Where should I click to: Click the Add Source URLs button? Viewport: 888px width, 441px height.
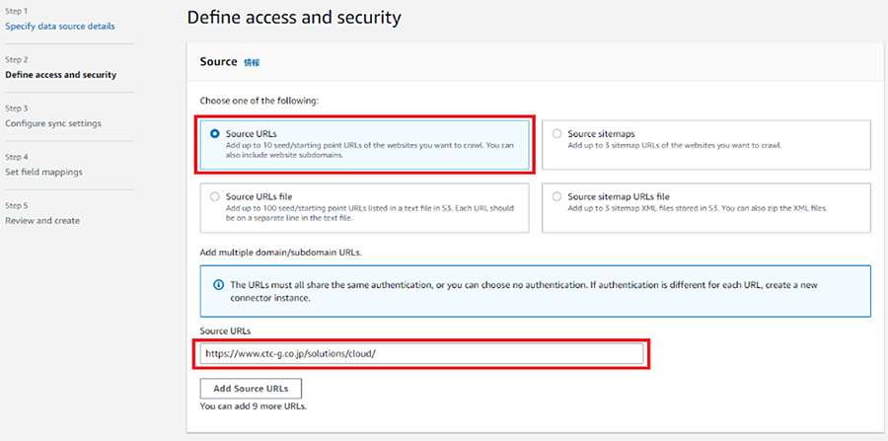click(x=251, y=389)
